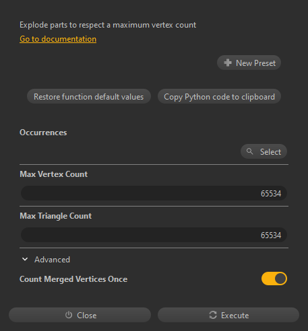Open the Go to documentation link
308x331 pixels.
[x=58, y=39]
